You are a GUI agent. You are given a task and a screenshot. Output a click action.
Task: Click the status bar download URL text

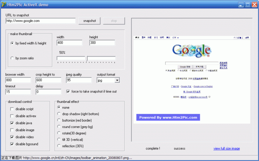tap(67, 158)
